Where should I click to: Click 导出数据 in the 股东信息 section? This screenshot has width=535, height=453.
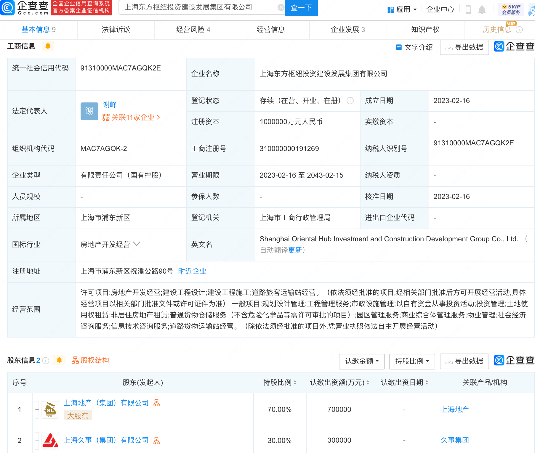pyautogui.click(x=464, y=361)
